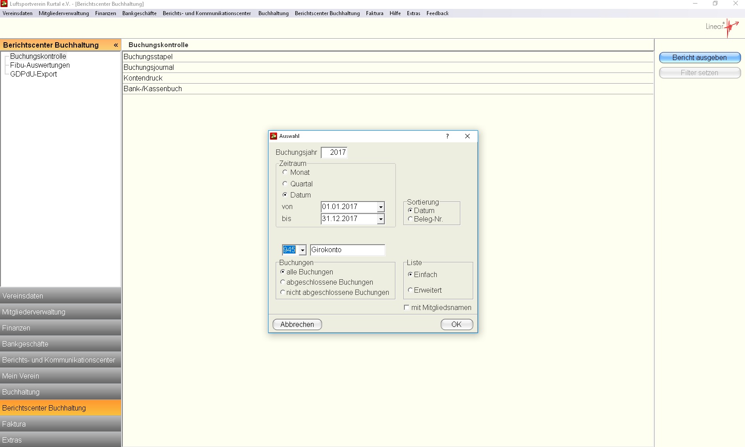Click the Linear logo in top right
This screenshot has width=745, height=447.
(722, 28)
